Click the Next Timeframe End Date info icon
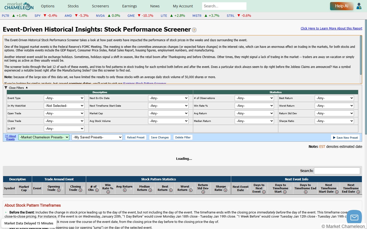The image size is (367, 229). (x=358, y=192)
